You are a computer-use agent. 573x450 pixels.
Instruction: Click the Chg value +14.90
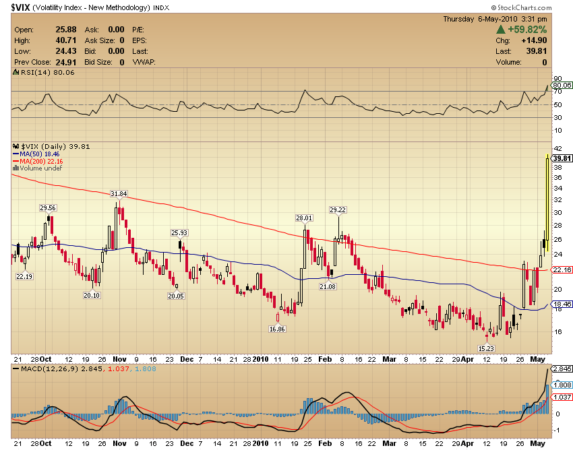pyautogui.click(x=534, y=40)
